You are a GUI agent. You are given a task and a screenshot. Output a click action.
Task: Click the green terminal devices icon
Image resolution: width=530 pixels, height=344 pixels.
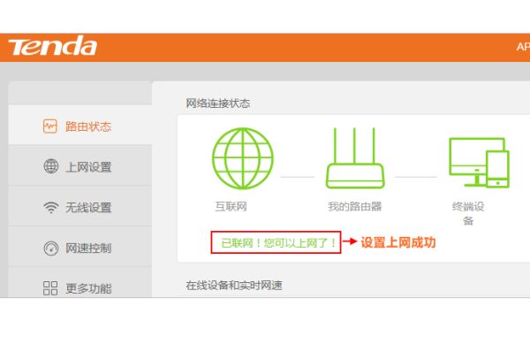pos(480,163)
